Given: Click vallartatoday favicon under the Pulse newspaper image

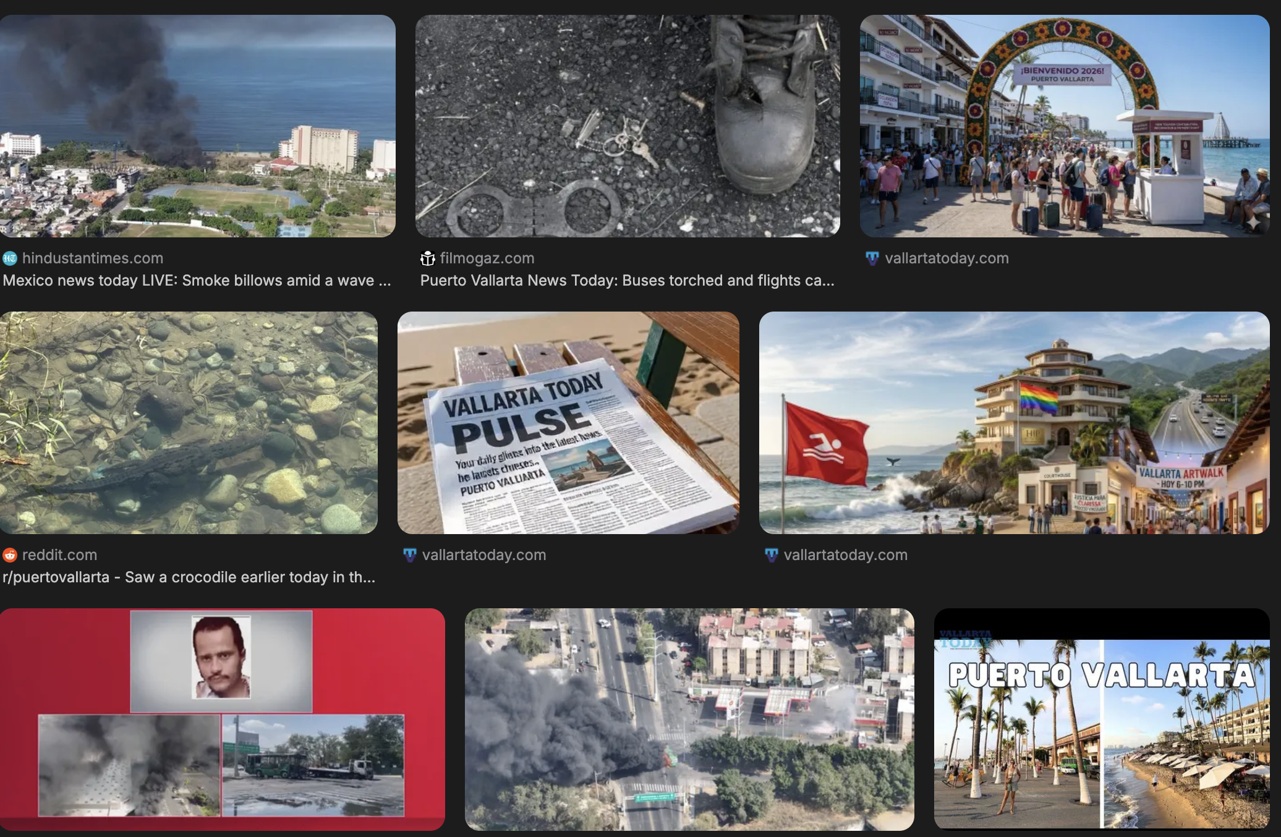Looking at the screenshot, I should point(409,555).
